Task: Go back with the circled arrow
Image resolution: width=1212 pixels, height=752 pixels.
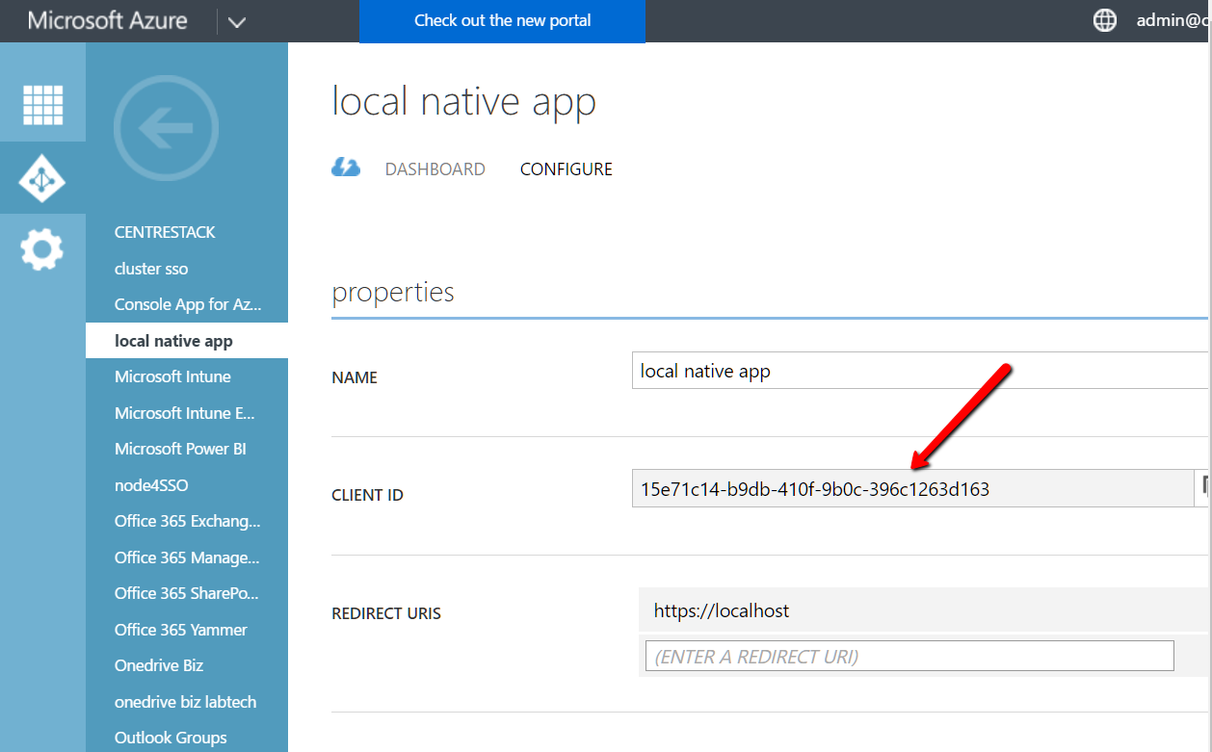Action: [x=166, y=128]
